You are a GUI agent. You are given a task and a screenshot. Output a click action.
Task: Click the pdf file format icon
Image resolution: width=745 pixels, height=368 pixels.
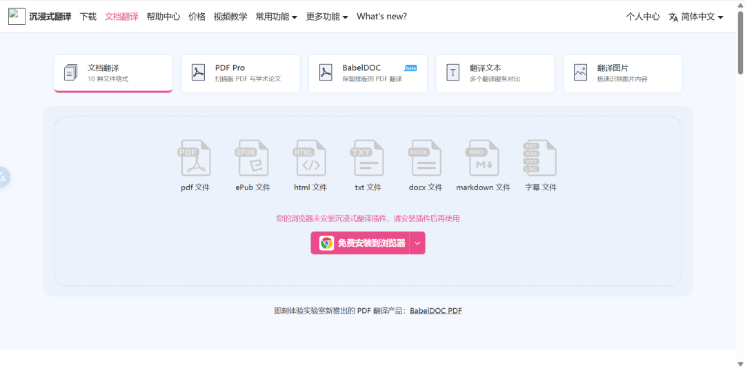click(x=195, y=158)
